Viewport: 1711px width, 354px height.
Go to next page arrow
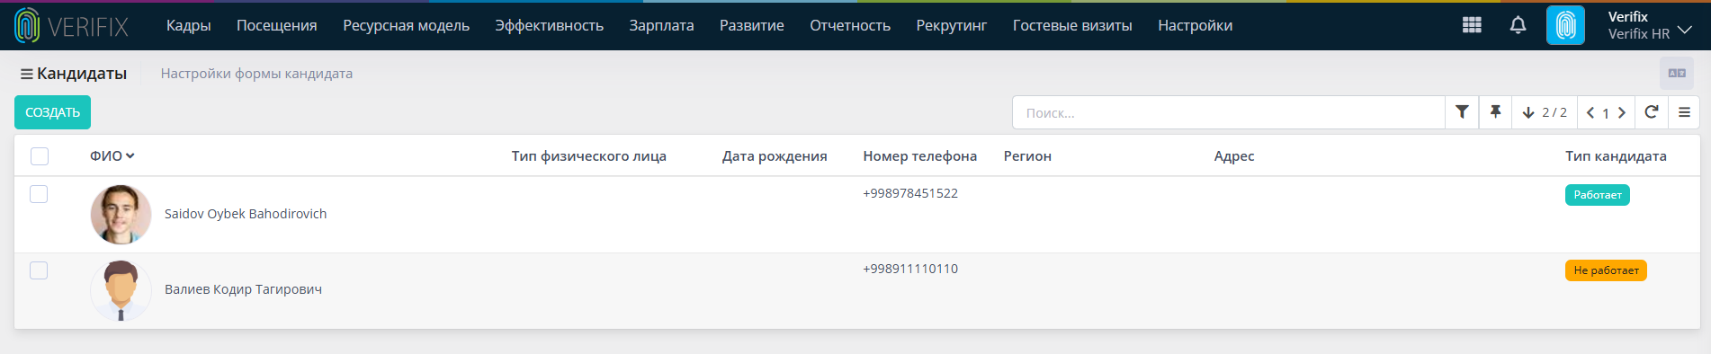coord(1622,112)
